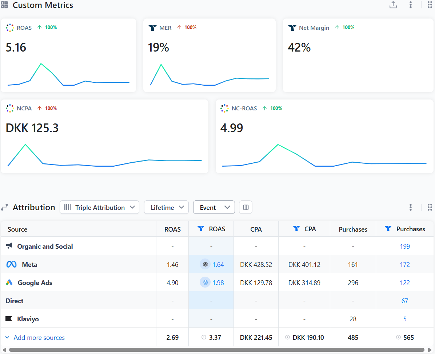Click Direct purchases value 67
Image resolution: width=435 pixels, height=354 pixels.
pos(405,301)
